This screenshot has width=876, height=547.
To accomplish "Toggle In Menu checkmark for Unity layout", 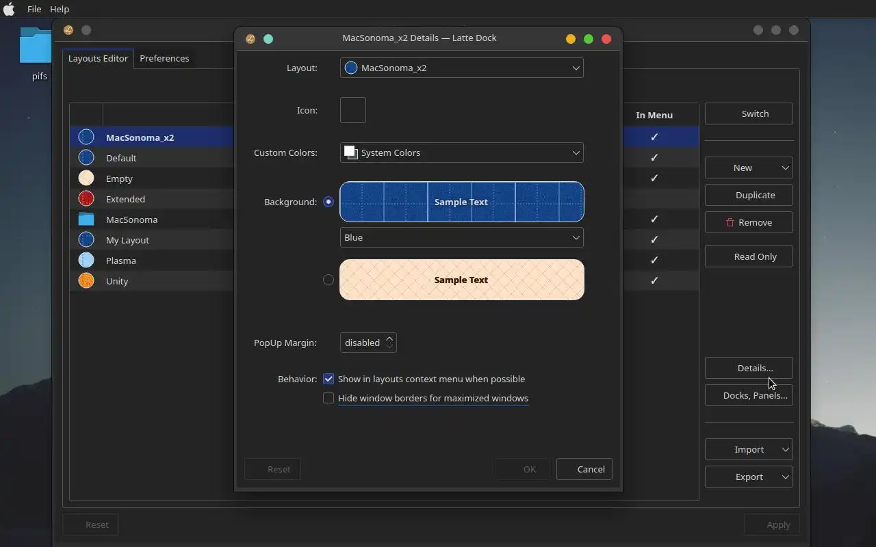I will coord(654,281).
